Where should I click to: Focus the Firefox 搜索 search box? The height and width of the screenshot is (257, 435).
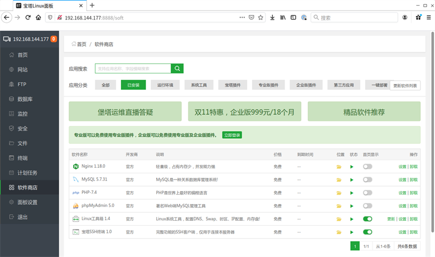pyautogui.click(x=354, y=17)
